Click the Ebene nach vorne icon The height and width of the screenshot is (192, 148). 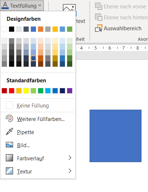point(99,6)
